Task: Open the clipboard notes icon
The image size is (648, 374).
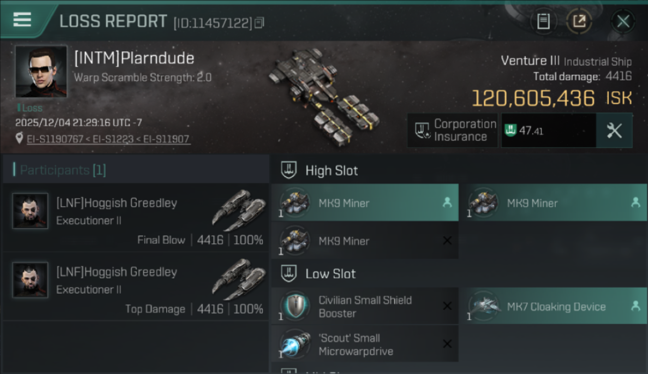Action: (543, 21)
